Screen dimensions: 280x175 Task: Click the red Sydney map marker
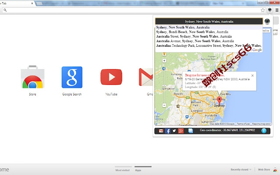[x=219, y=100]
